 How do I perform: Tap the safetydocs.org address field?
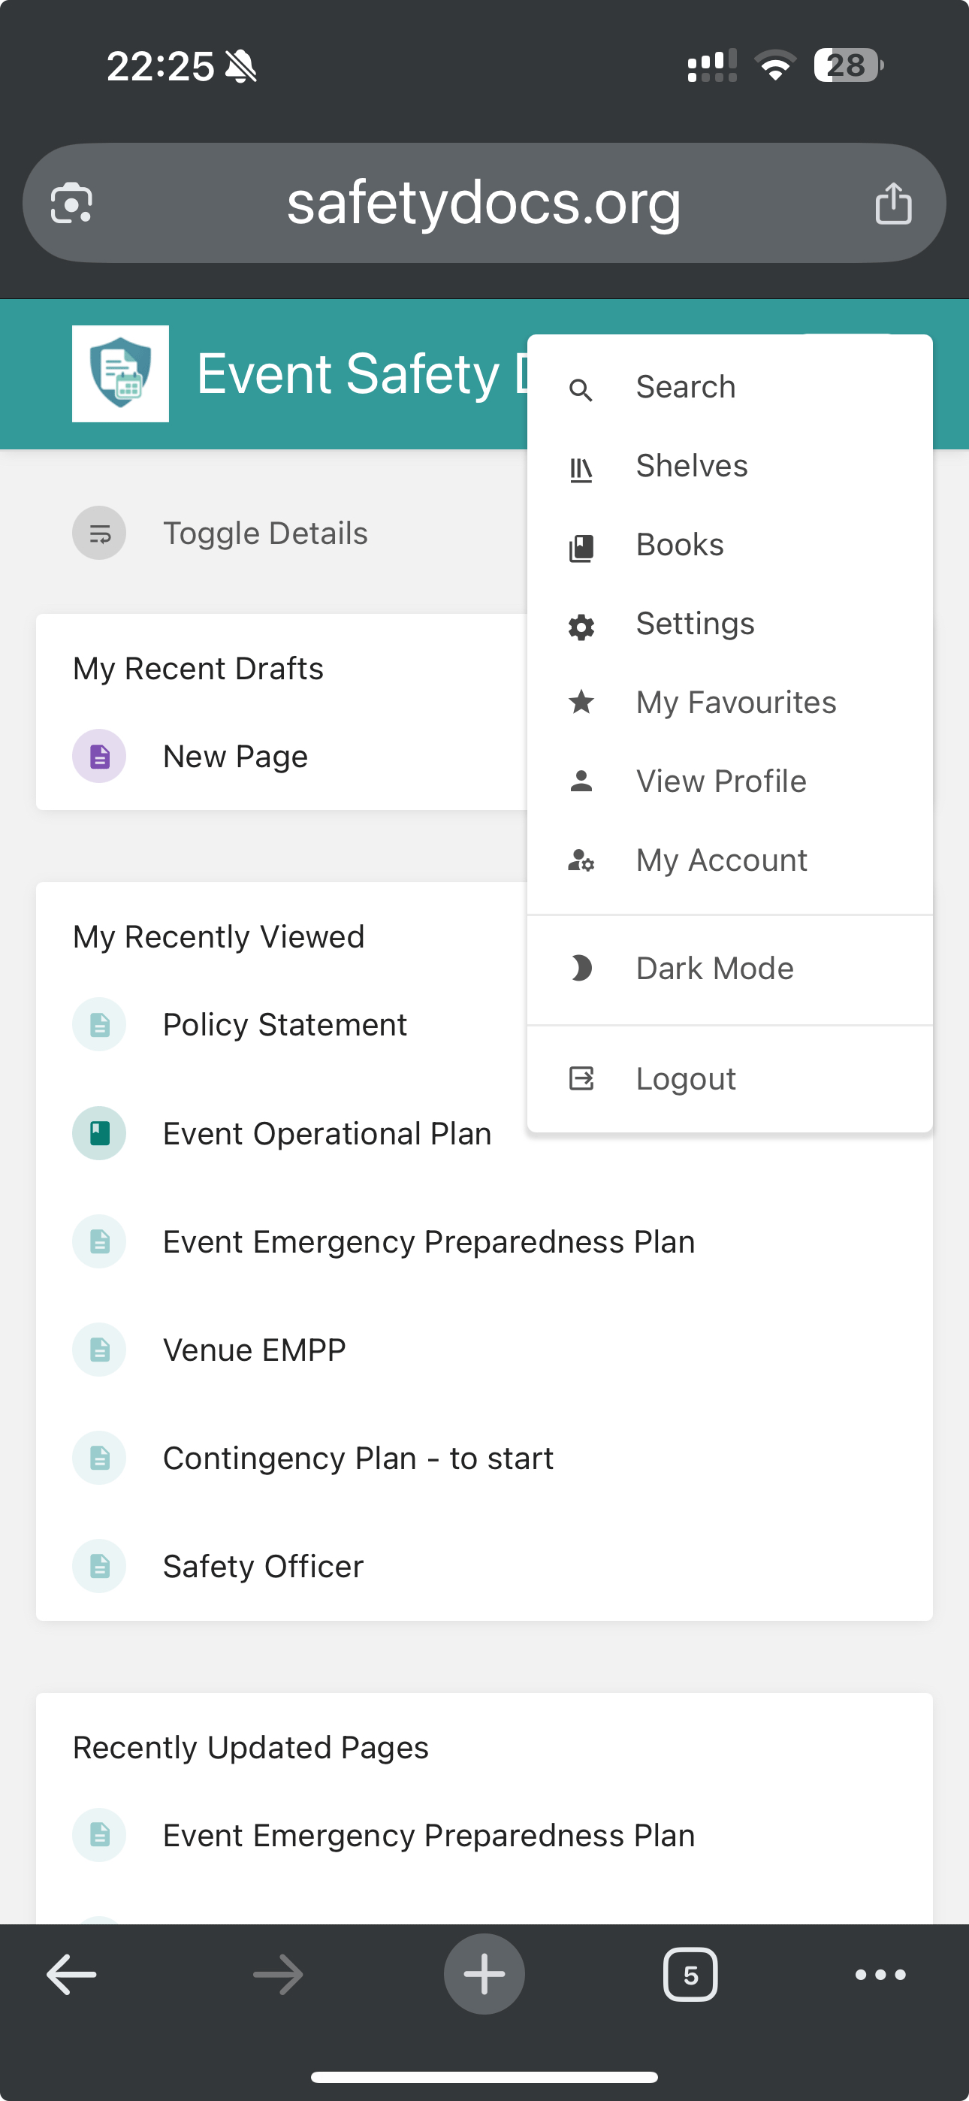pyautogui.click(x=484, y=203)
